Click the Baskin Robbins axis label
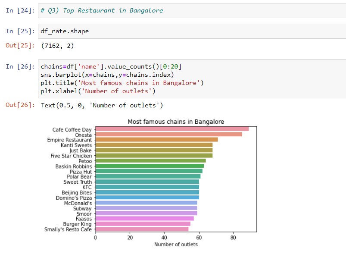 pyautogui.click(x=74, y=166)
